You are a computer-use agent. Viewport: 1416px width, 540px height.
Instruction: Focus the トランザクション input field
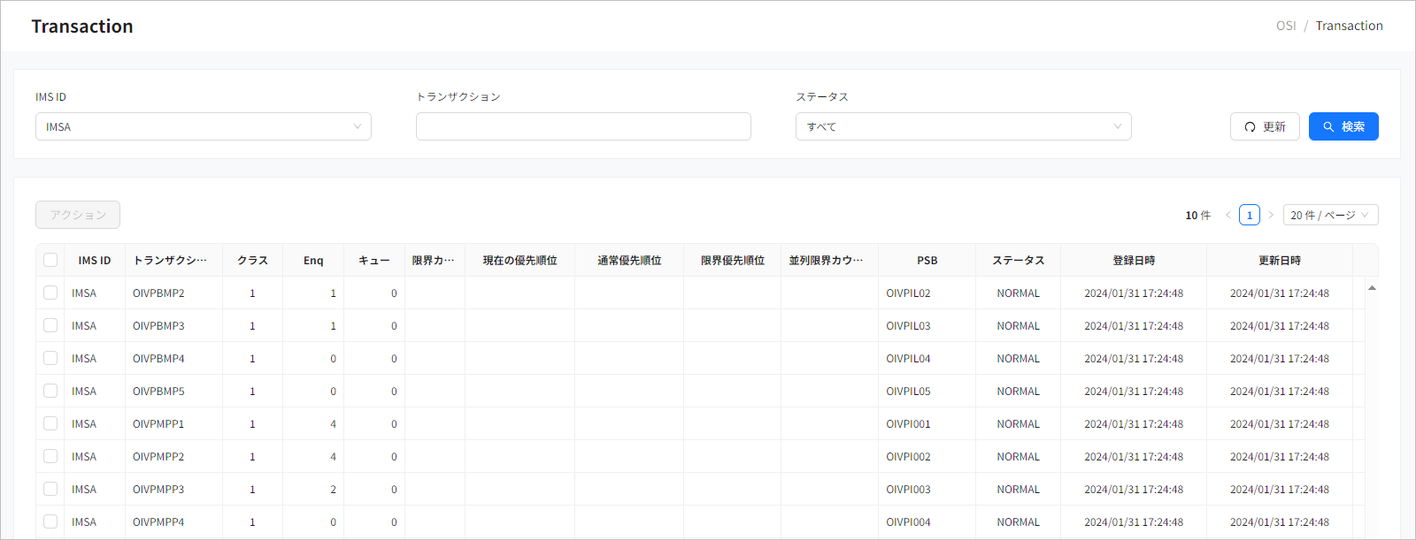(x=583, y=126)
